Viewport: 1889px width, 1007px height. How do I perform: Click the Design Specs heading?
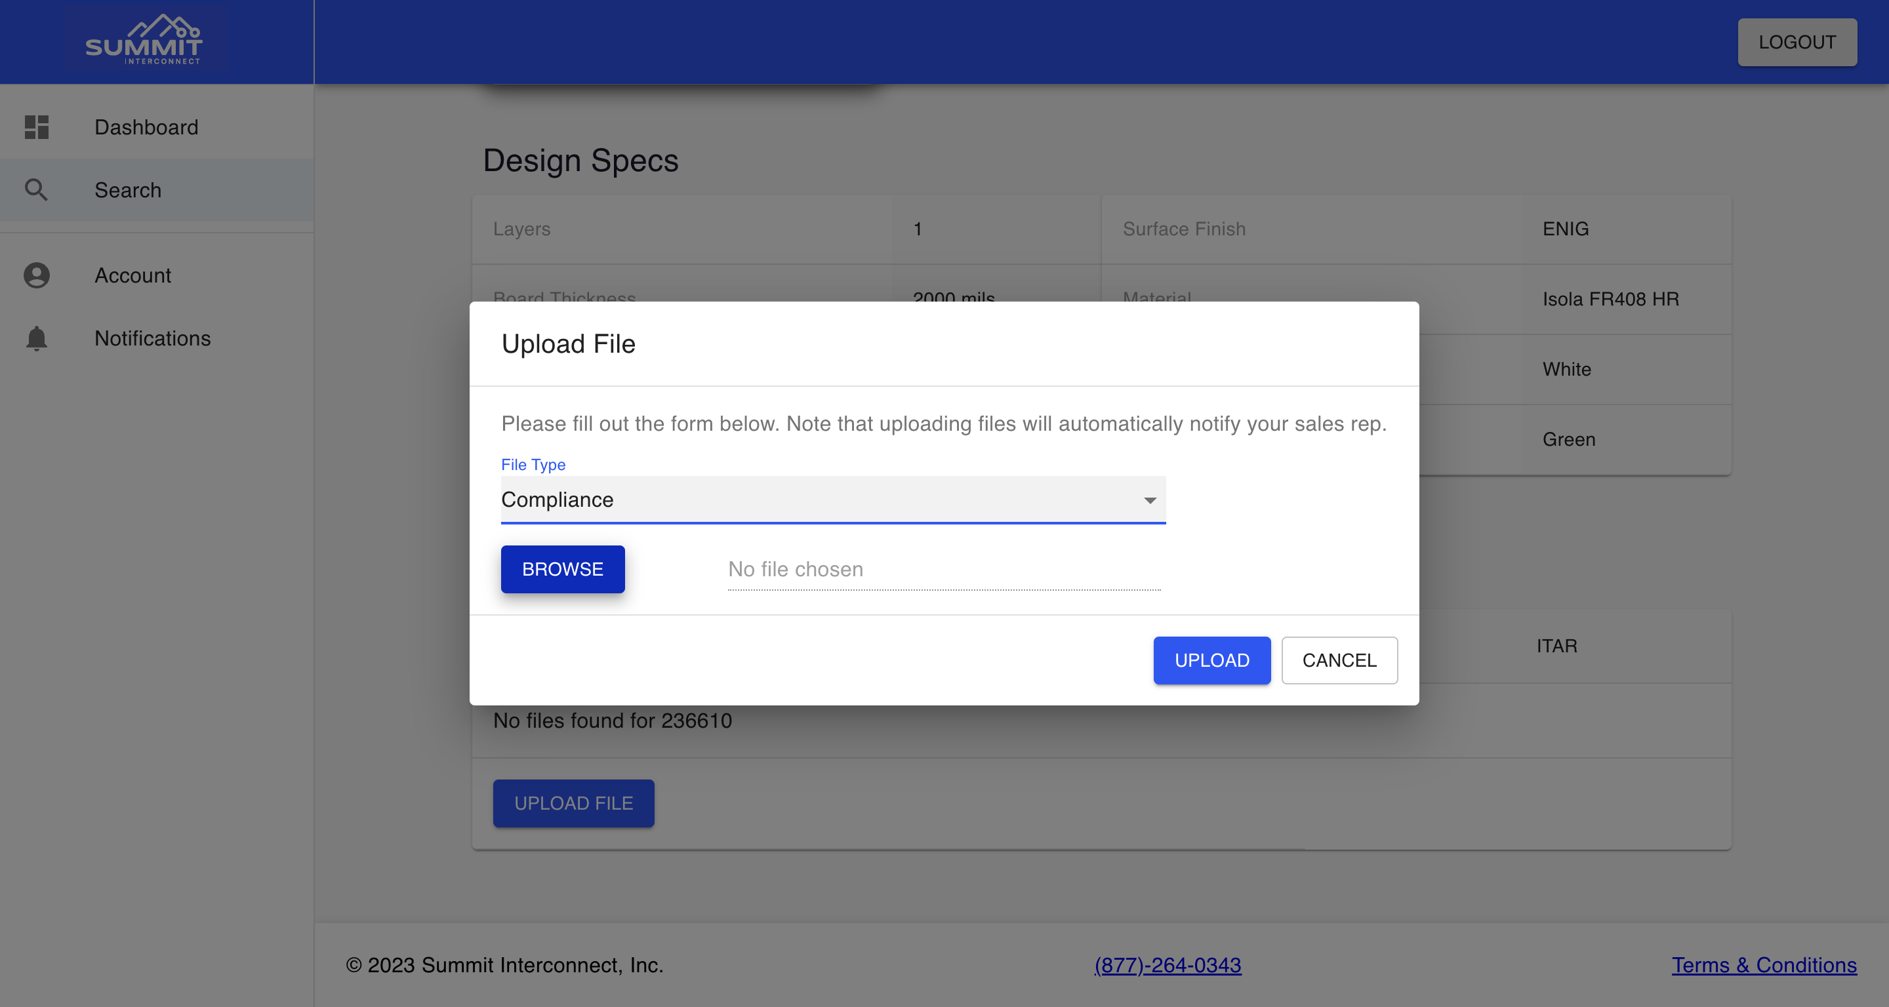click(580, 161)
